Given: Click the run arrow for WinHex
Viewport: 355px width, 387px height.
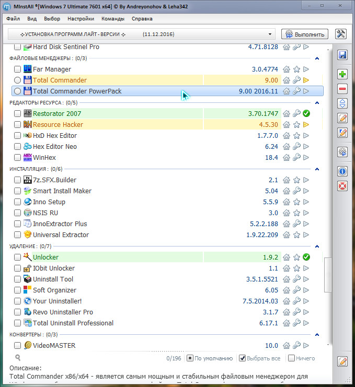Looking at the screenshot, I should (x=306, y=158).
